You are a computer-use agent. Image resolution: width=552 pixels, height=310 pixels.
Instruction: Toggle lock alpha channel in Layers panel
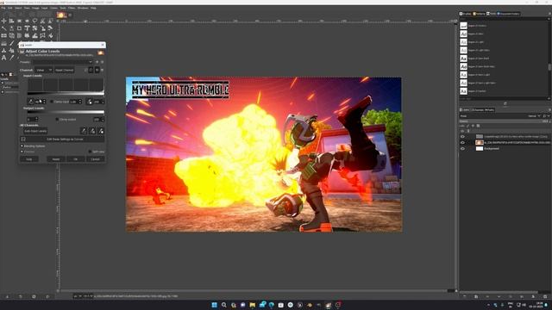click(x=478, y=126)
